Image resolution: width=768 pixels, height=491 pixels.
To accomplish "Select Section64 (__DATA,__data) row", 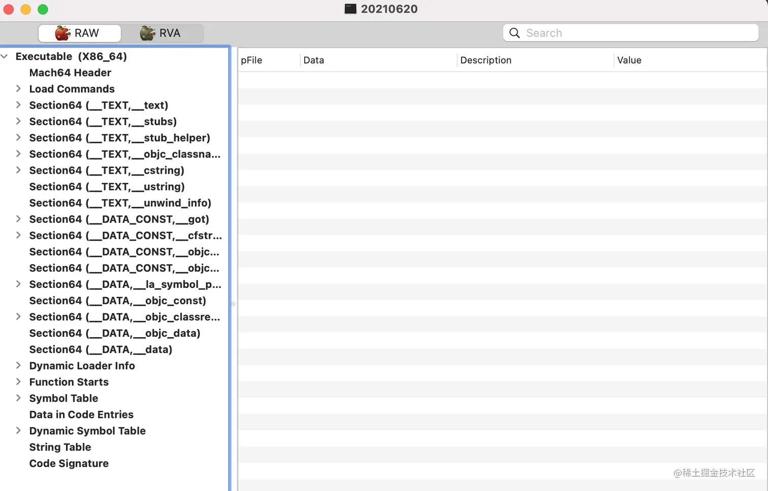I will pyautogui.click(x=101, y=349).
